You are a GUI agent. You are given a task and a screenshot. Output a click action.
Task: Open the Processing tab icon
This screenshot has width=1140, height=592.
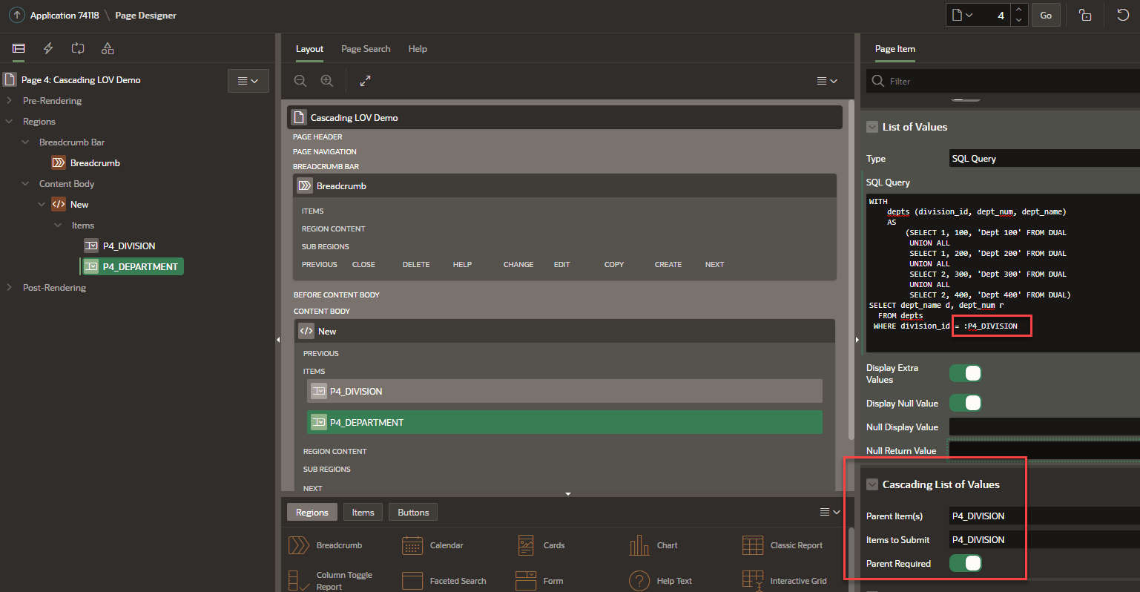point(78,48)
